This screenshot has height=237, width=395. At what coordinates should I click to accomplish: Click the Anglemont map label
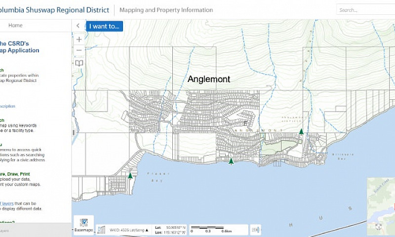(209, 79)
